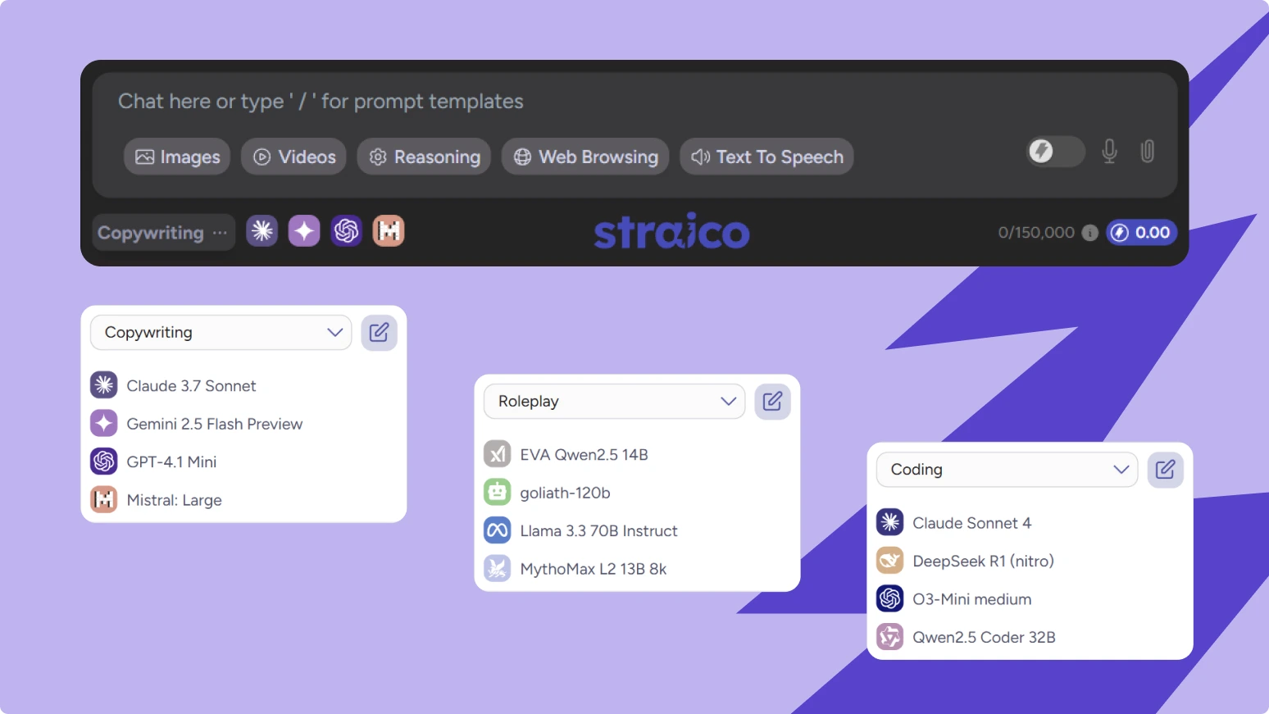1269x714 pixels.
Task: Click the Text To Speech button
Action: 766,157
